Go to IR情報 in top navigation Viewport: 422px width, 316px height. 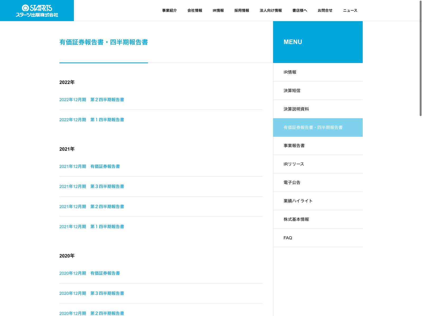218,11
